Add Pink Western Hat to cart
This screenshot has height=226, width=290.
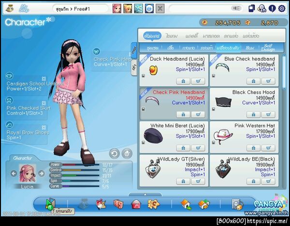coord(268,148)
